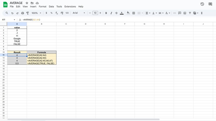Select row 5 header

pos(3,38)
